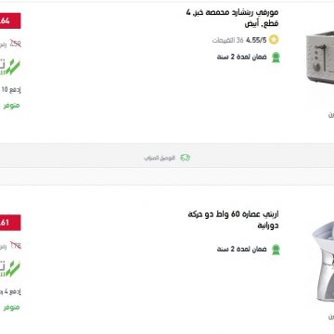Click the delivery label in the gray strip
Screen dimensions: 334x334
pos(160,158)
